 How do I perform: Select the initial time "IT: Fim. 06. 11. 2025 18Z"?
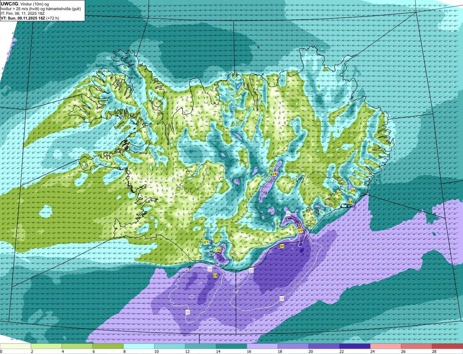(22, 13)
